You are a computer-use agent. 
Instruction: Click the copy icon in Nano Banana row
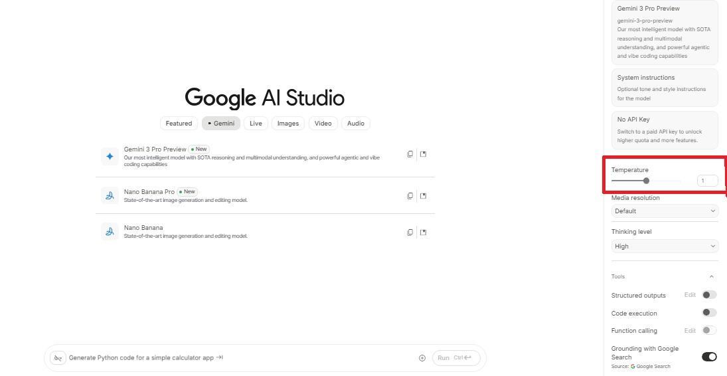coord(410,233)
